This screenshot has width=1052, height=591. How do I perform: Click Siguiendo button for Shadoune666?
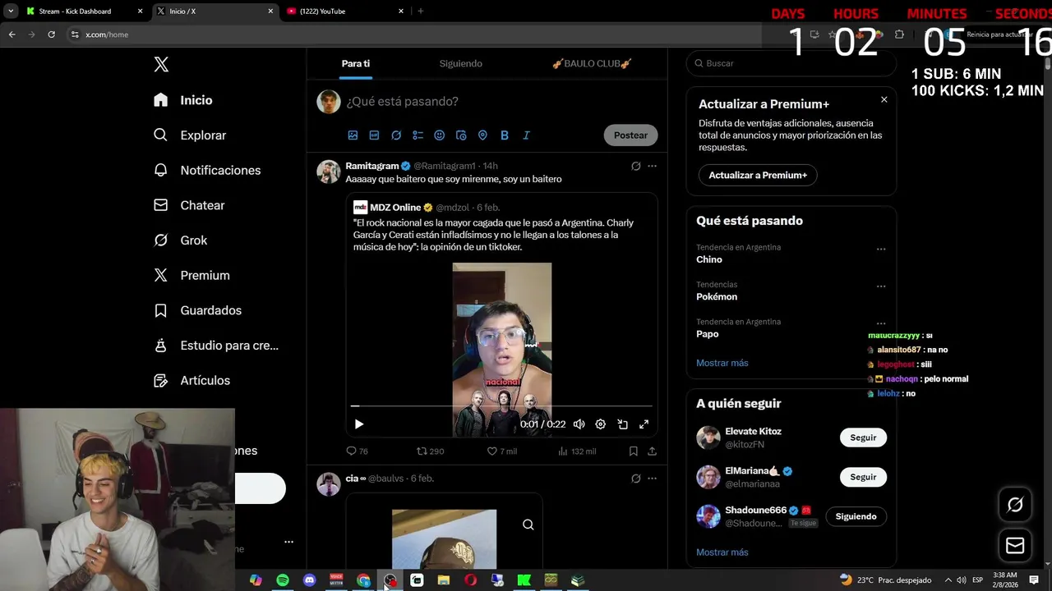tap(856, 516)
